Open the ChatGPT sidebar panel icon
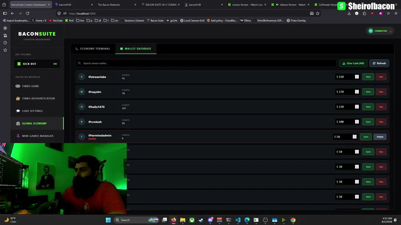 pyautogui.click(x=5, y=28)
